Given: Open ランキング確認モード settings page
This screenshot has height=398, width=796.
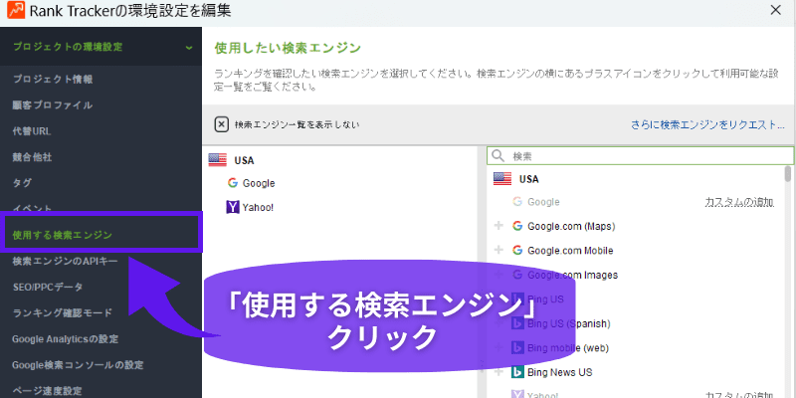Looking at the screenshot, I should [x=63, y=312].
